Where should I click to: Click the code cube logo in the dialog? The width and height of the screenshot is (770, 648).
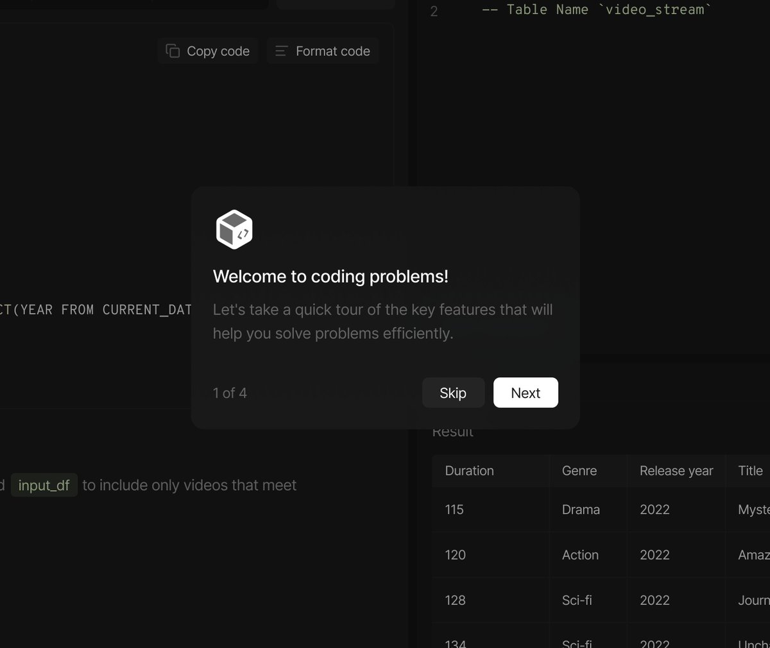pos(234,229)
